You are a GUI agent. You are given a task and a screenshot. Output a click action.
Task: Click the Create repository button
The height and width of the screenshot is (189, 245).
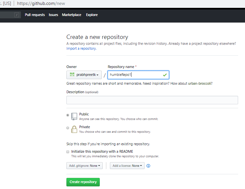(x=83, y=182)
